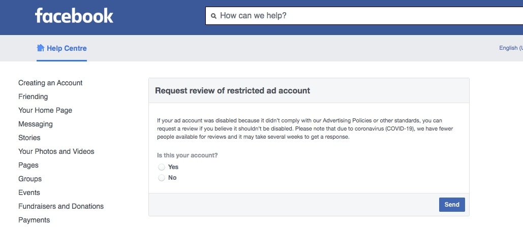Open the Stories help topic
The image size is (523, 227).
point(29,138)
